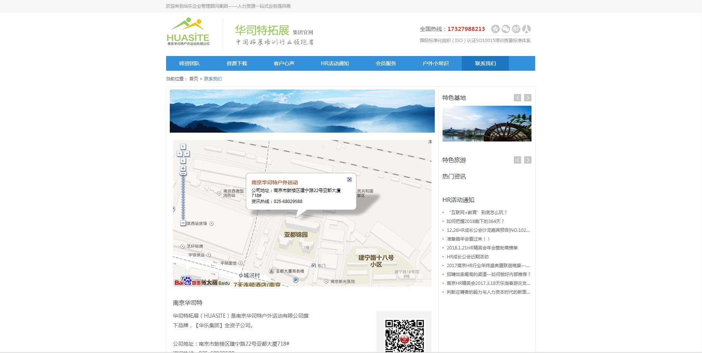Zoom in the map with plus button
Screen dimensions: 702x353
(183, 168)
